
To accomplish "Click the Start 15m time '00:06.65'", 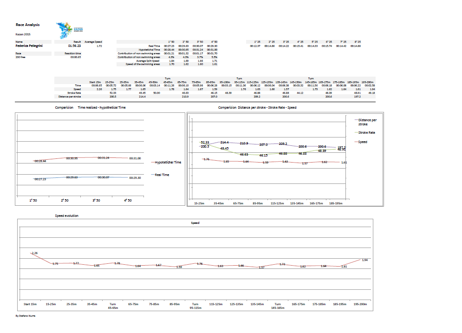I will coord(97,85).
